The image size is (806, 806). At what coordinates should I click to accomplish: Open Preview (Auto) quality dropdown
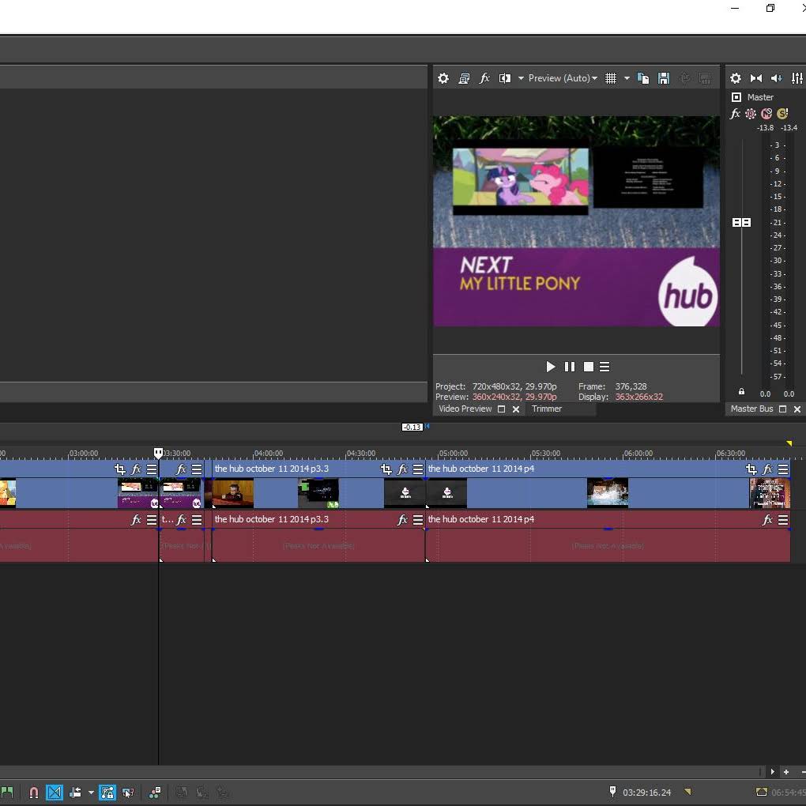click(563, 78)
